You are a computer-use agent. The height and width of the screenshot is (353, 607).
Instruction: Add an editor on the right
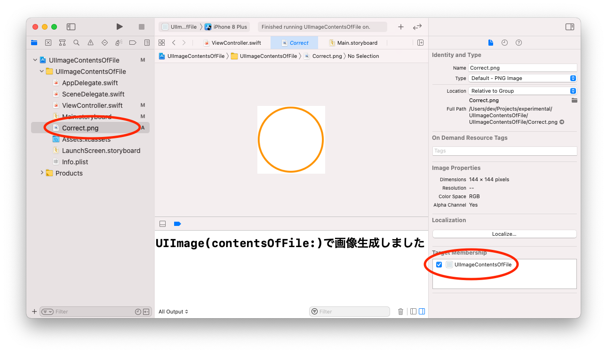coord(420,42)
